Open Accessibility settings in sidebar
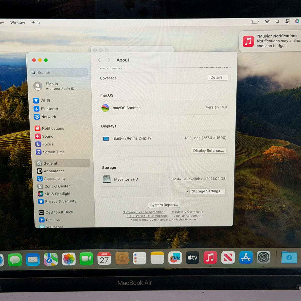Viewport: 301px width, 301px height. 51,179
